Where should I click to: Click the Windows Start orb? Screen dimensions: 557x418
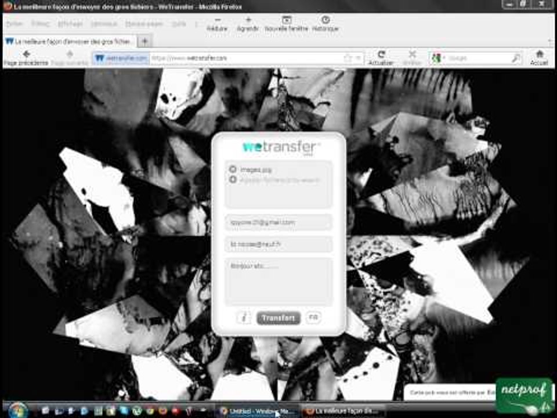coord(17,410)
